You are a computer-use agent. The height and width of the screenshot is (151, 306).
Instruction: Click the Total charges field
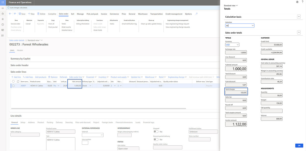click(x=236, y=93)
